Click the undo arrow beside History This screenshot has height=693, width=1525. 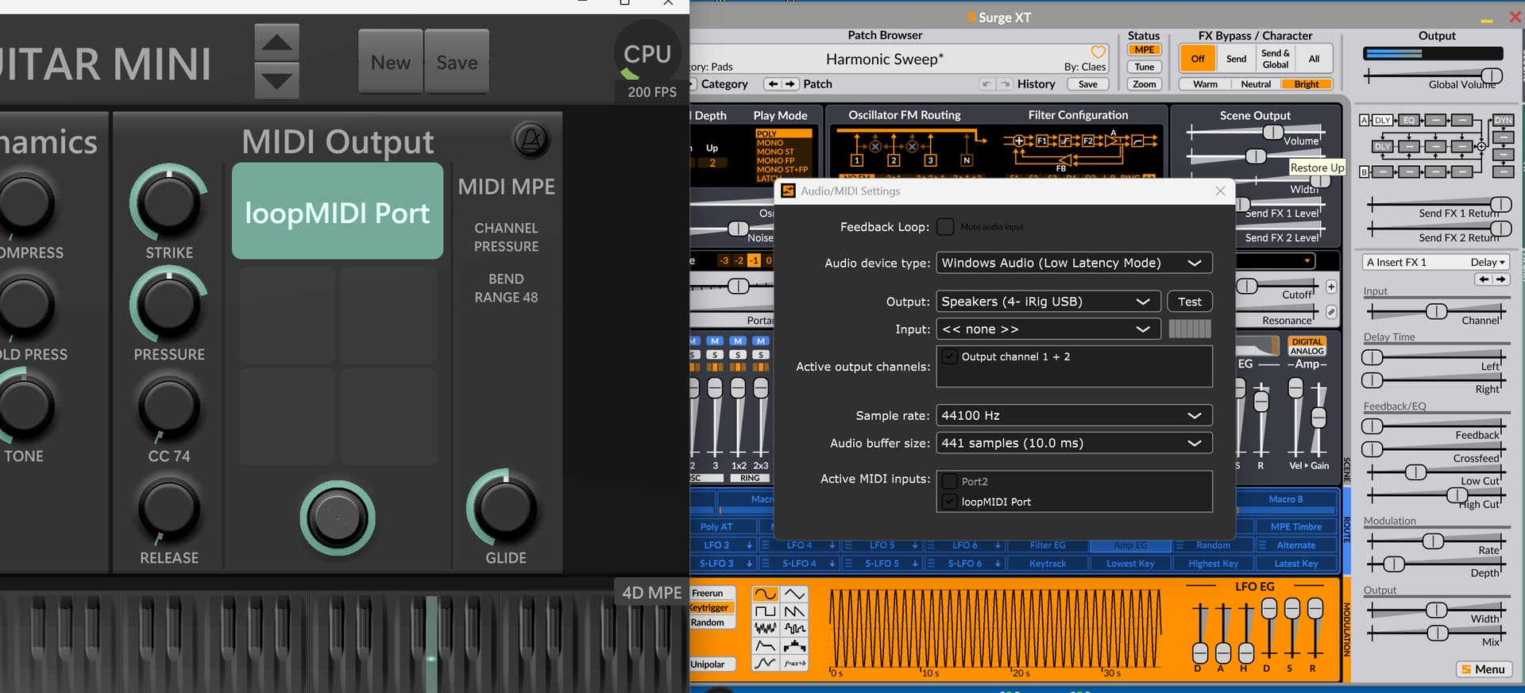(x=986, y=83)
